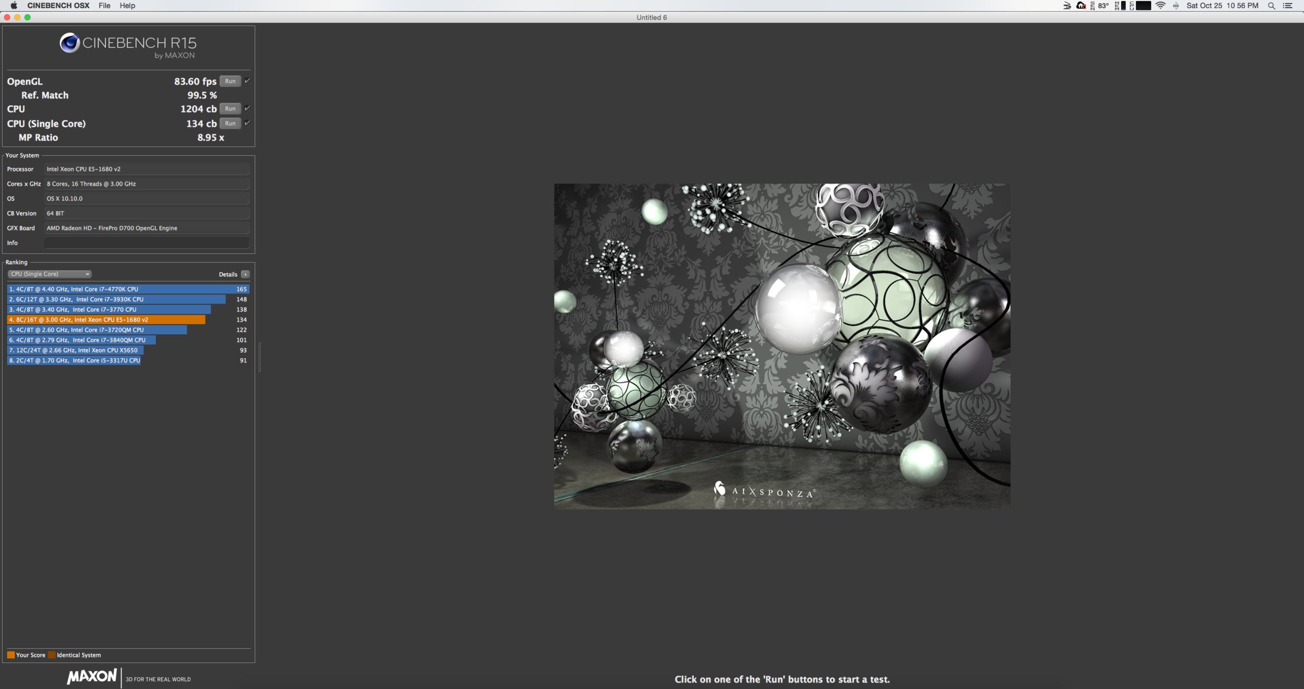1304x689 pixels.
Task: Open the CINEBENCH OSX application menu
Action: tap(58, 5)
